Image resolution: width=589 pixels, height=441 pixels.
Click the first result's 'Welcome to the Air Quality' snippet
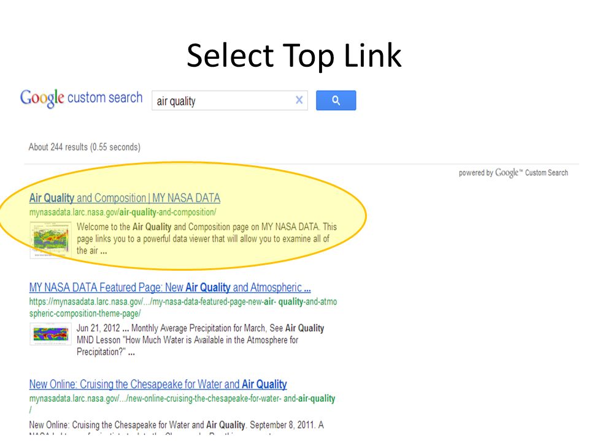click(207, 238)
